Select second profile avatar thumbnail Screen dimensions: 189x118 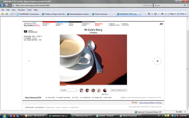point(87,90)
